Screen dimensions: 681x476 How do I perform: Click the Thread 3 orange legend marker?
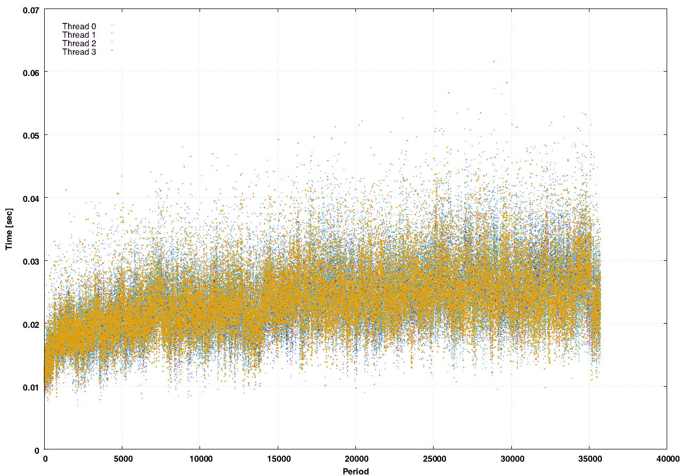click(x=112, y=50)
